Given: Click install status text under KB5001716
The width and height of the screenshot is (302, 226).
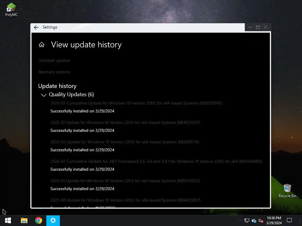Looking at the screenshot, I should pos(82,150).
